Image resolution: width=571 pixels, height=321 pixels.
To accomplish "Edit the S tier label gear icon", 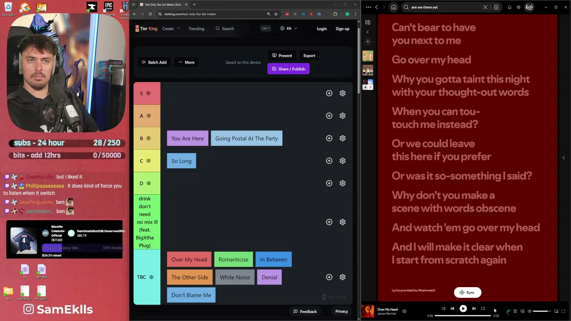I will click(149, 93).
